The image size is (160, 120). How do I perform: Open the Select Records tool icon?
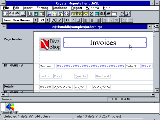[x=127, y=14]
